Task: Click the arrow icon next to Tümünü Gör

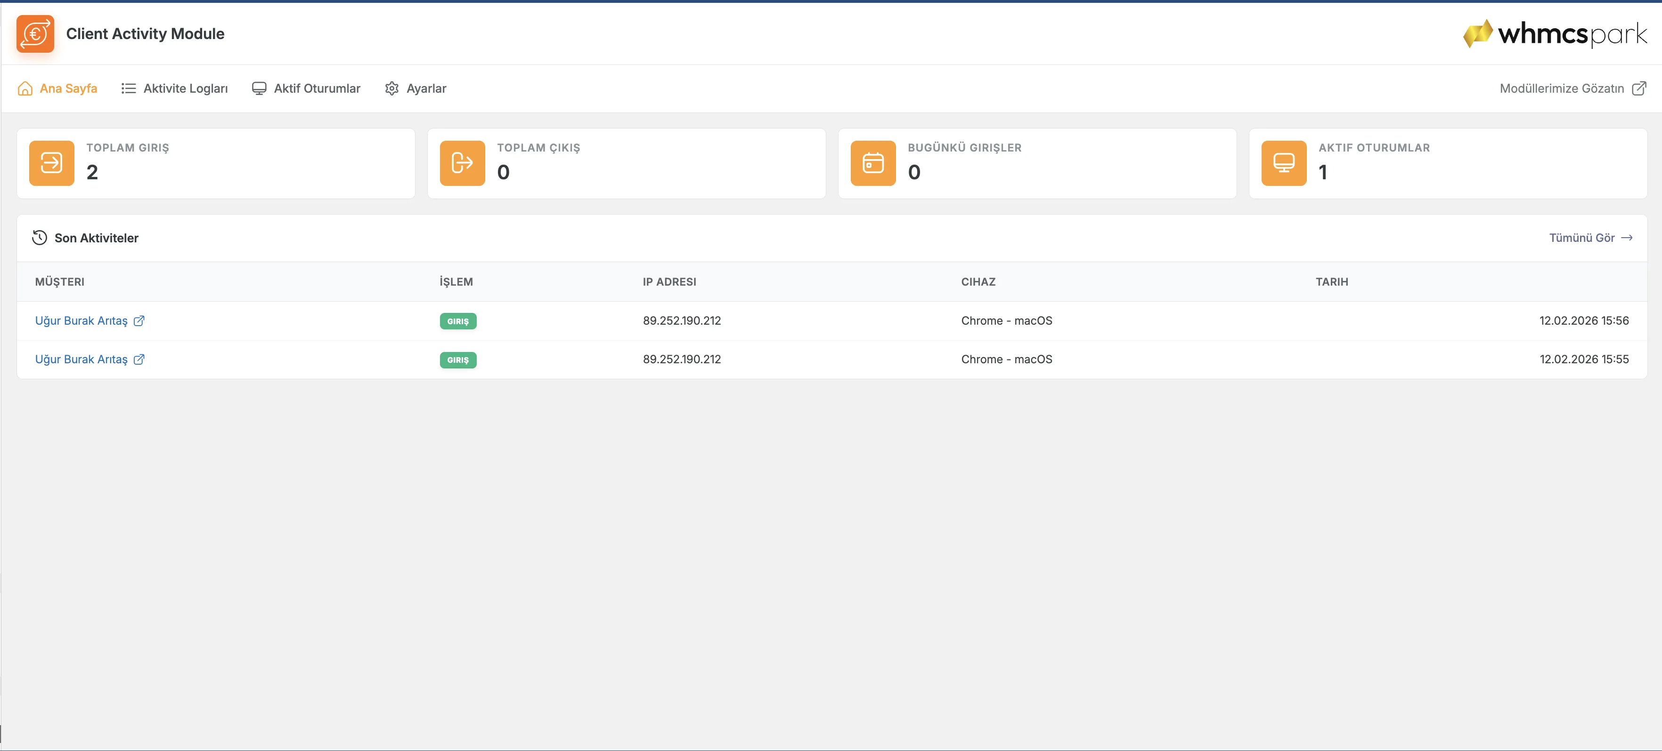Action: (x=1627, y=238)
